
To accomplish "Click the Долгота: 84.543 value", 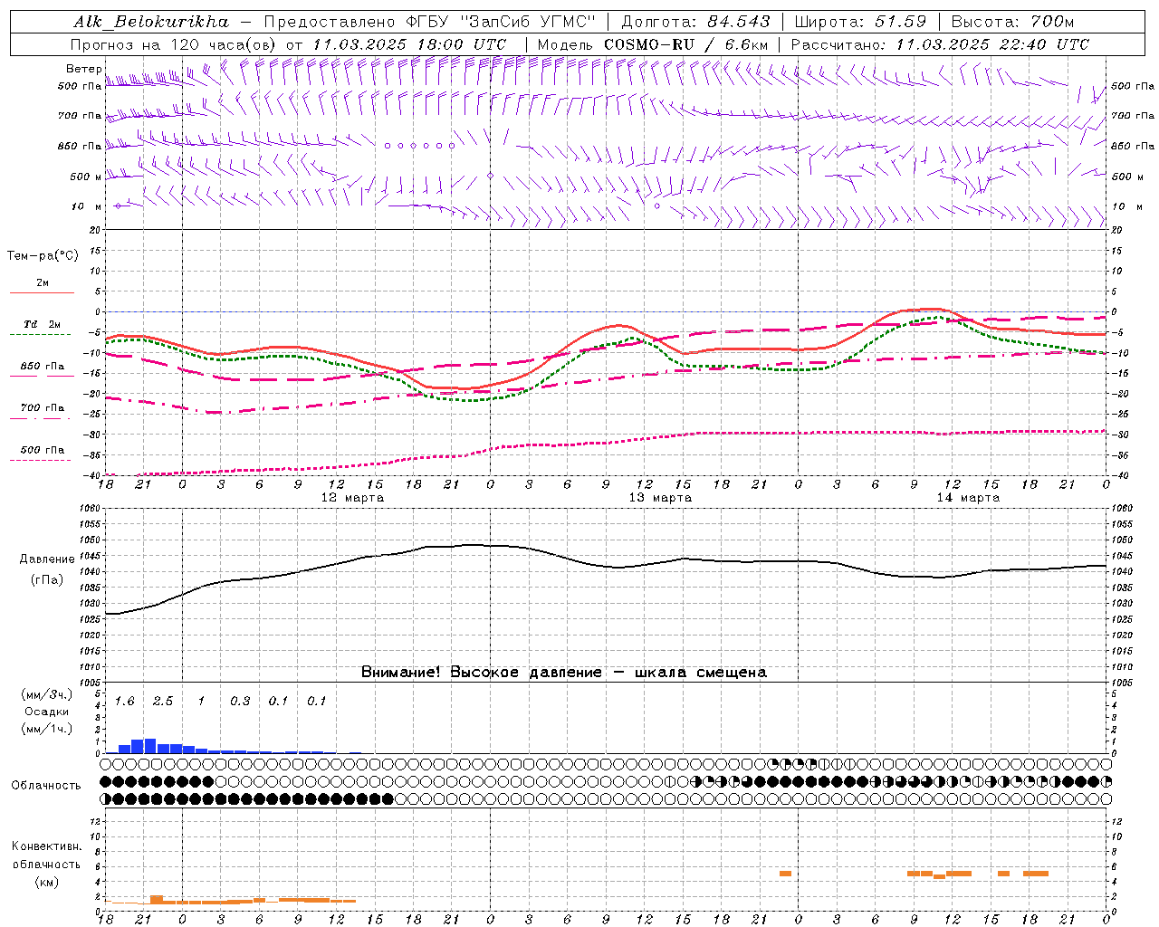I will [x=695, y=22].
